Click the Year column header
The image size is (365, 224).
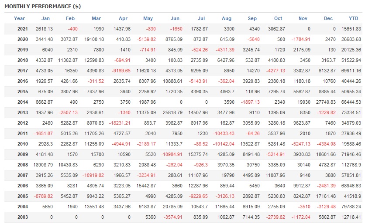[x=19, y=18]
